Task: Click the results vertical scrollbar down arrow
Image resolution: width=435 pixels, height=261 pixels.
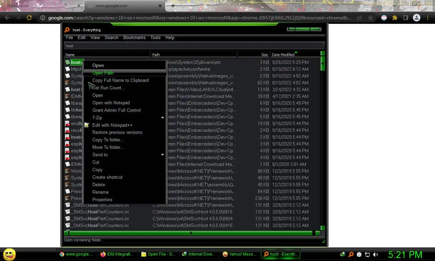Action: point(323,228)
